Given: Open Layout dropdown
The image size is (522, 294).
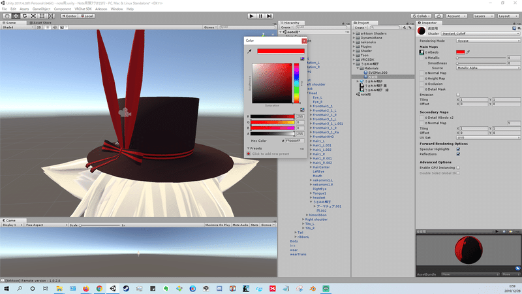Looking at the screenshot, I should [x=508, y=16].
